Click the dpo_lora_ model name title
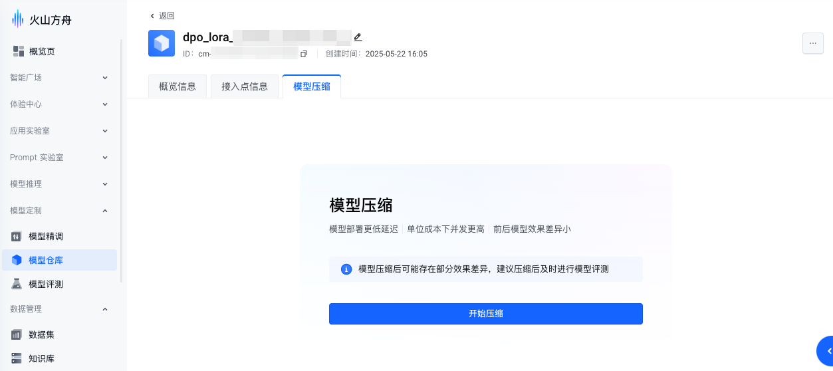 (207, 37)
